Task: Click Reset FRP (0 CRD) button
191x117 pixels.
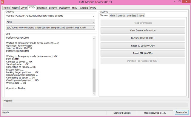Action: [x=143, y=53]
